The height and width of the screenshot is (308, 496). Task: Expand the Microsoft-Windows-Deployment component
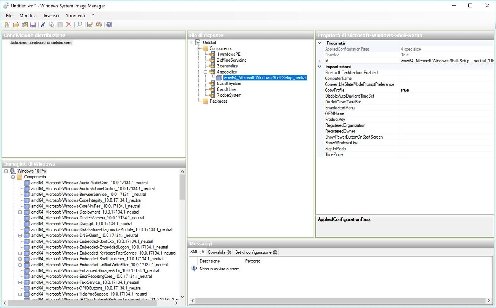pyautogui.click(x=20, y=212)
